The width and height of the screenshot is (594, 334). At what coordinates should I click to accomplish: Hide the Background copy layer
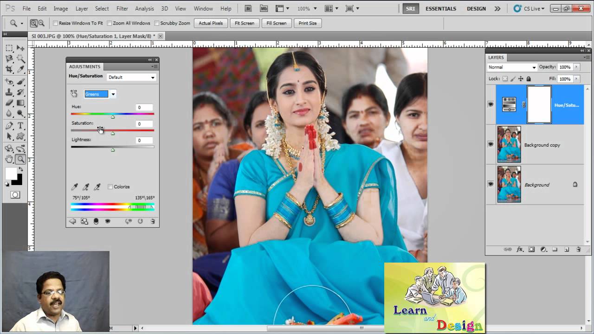pyautogui.click(x=491, y=144)
